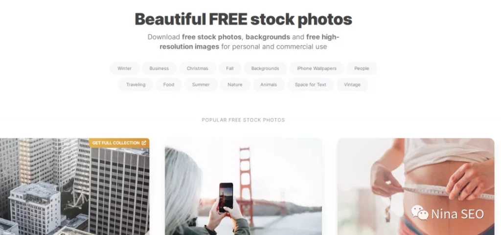
Task: Open the Get Full Collection badge
Action: 119,143
